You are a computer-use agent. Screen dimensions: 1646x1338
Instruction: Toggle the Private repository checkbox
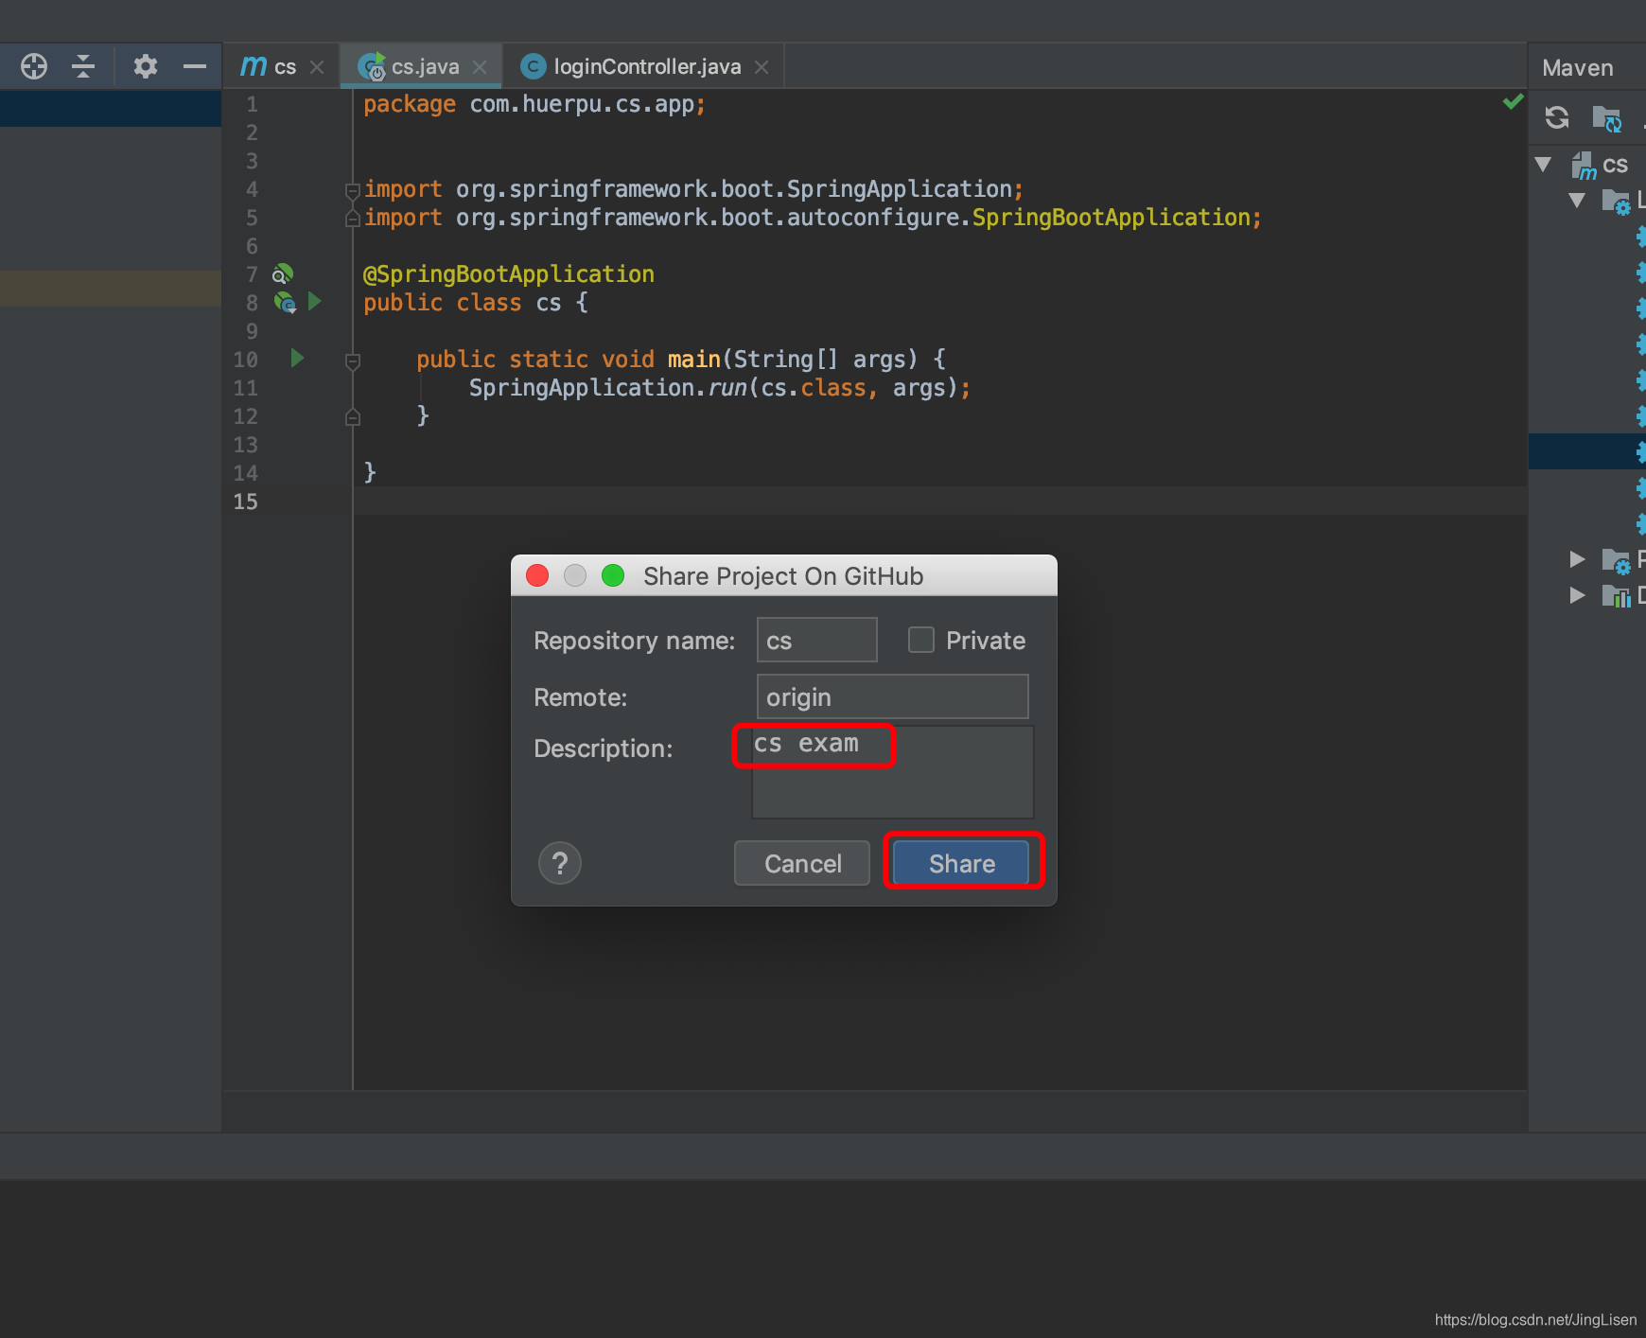(921, 641)
